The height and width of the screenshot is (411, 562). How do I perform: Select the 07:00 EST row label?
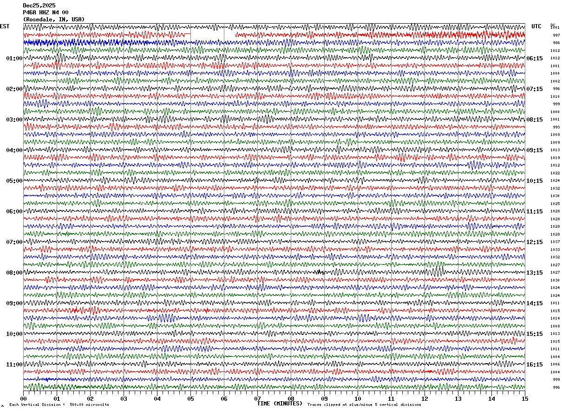14,242
